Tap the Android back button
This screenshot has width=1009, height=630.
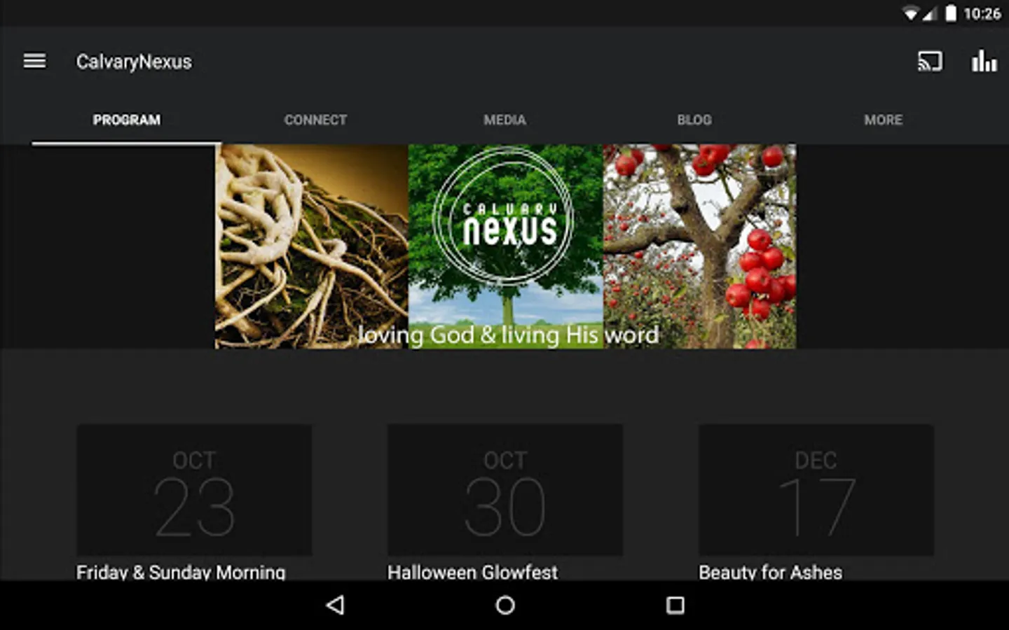336,605
